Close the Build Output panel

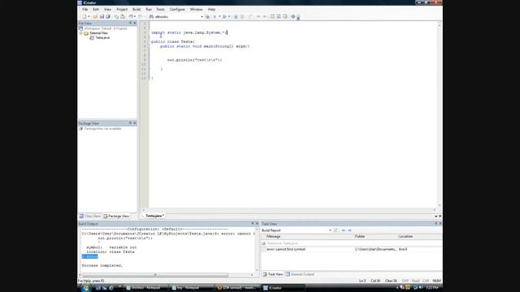tap(257, 224)
